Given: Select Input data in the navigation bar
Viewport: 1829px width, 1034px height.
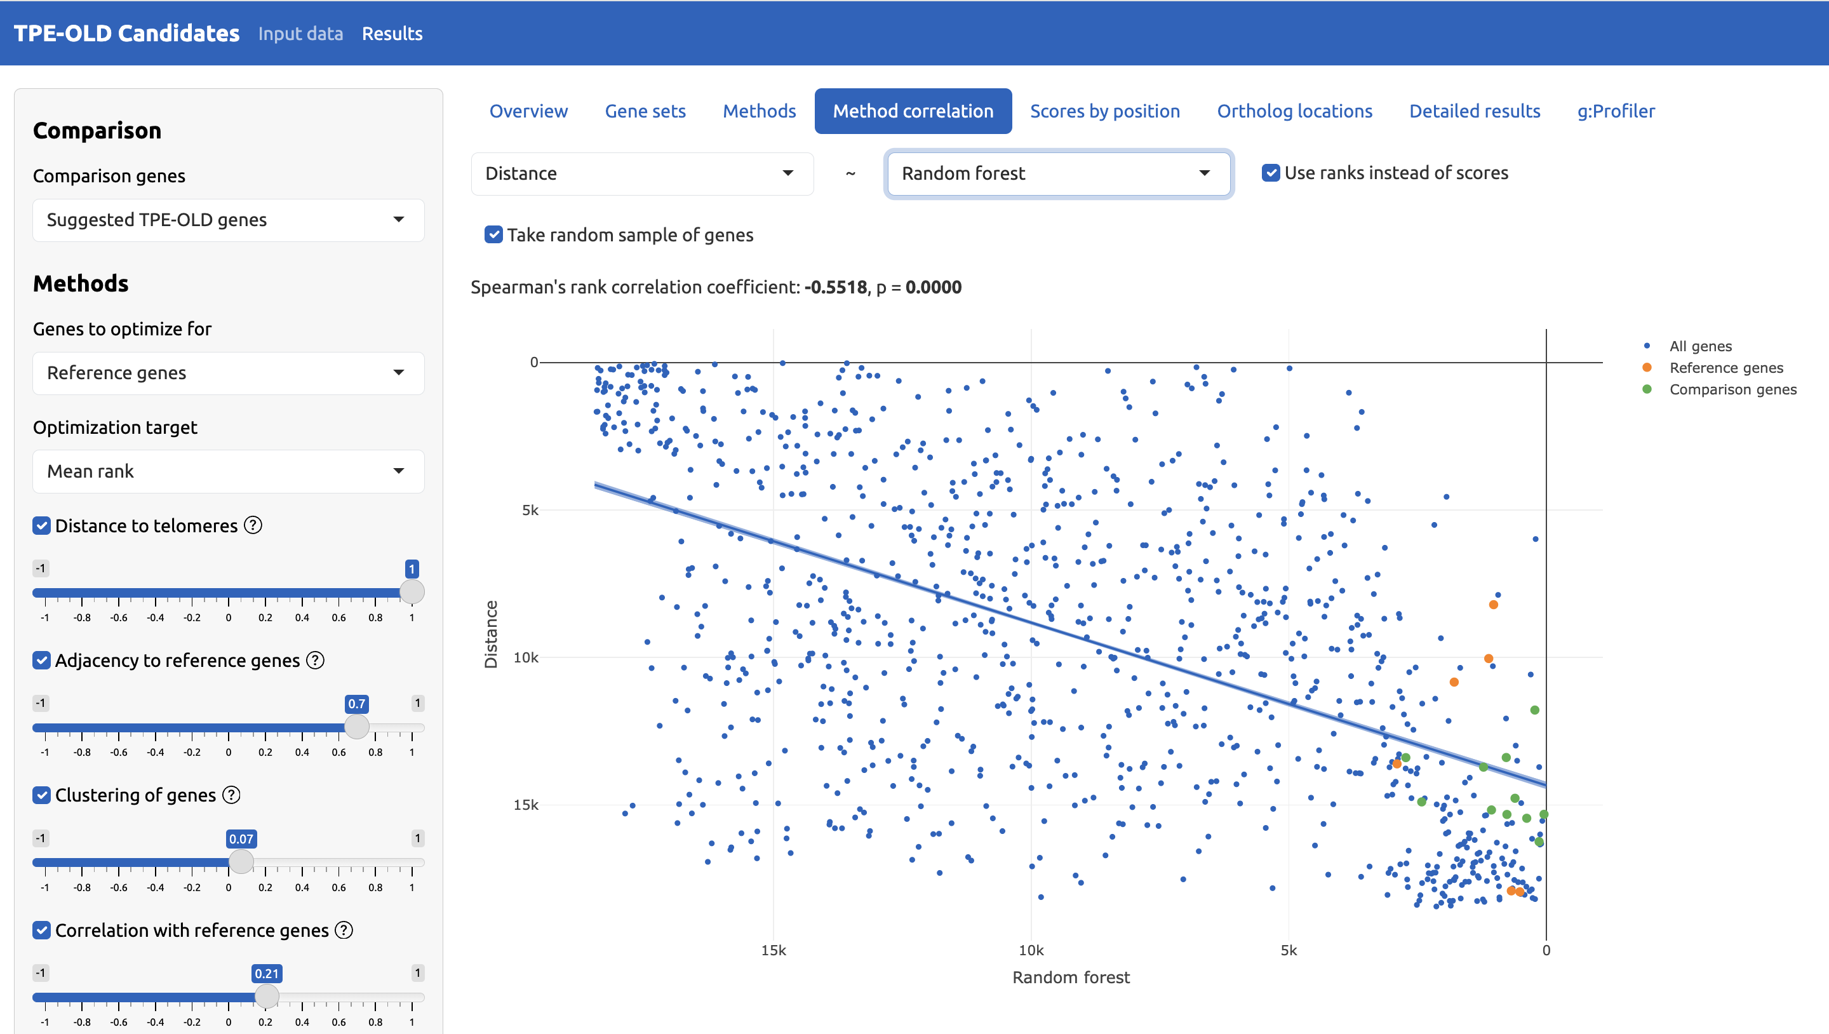Looking at the screenshot, I should click(301, 34).
